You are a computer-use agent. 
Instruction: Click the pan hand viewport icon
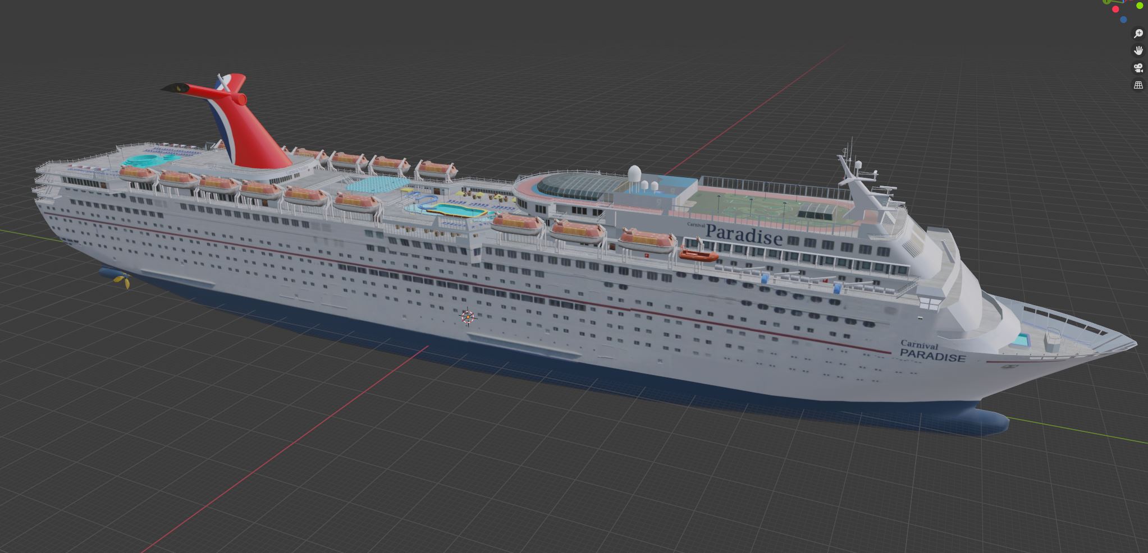1138,50
